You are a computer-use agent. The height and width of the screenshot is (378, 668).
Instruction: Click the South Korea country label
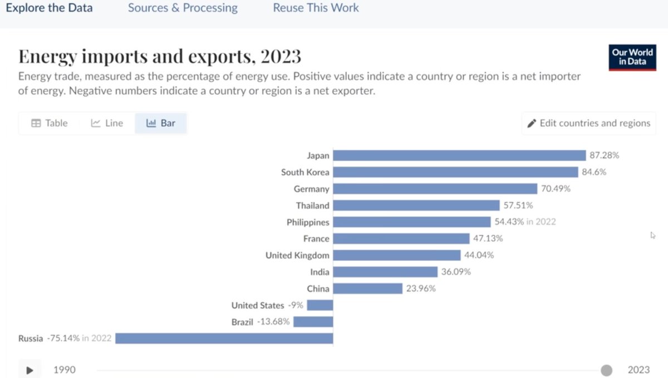pos(305,172)
